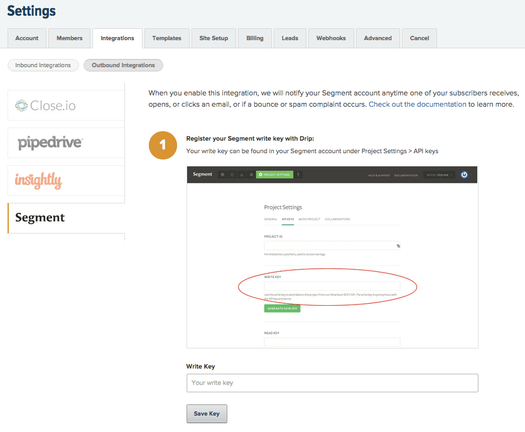Open the landrip / drip-test workspace dropdown
This screenshot has width=525, height=432.
(x=438, y=175)
